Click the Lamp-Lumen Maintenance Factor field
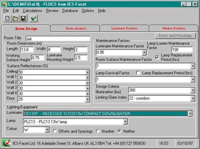Screen dimensions: 200x149 (x=182, y=50)
